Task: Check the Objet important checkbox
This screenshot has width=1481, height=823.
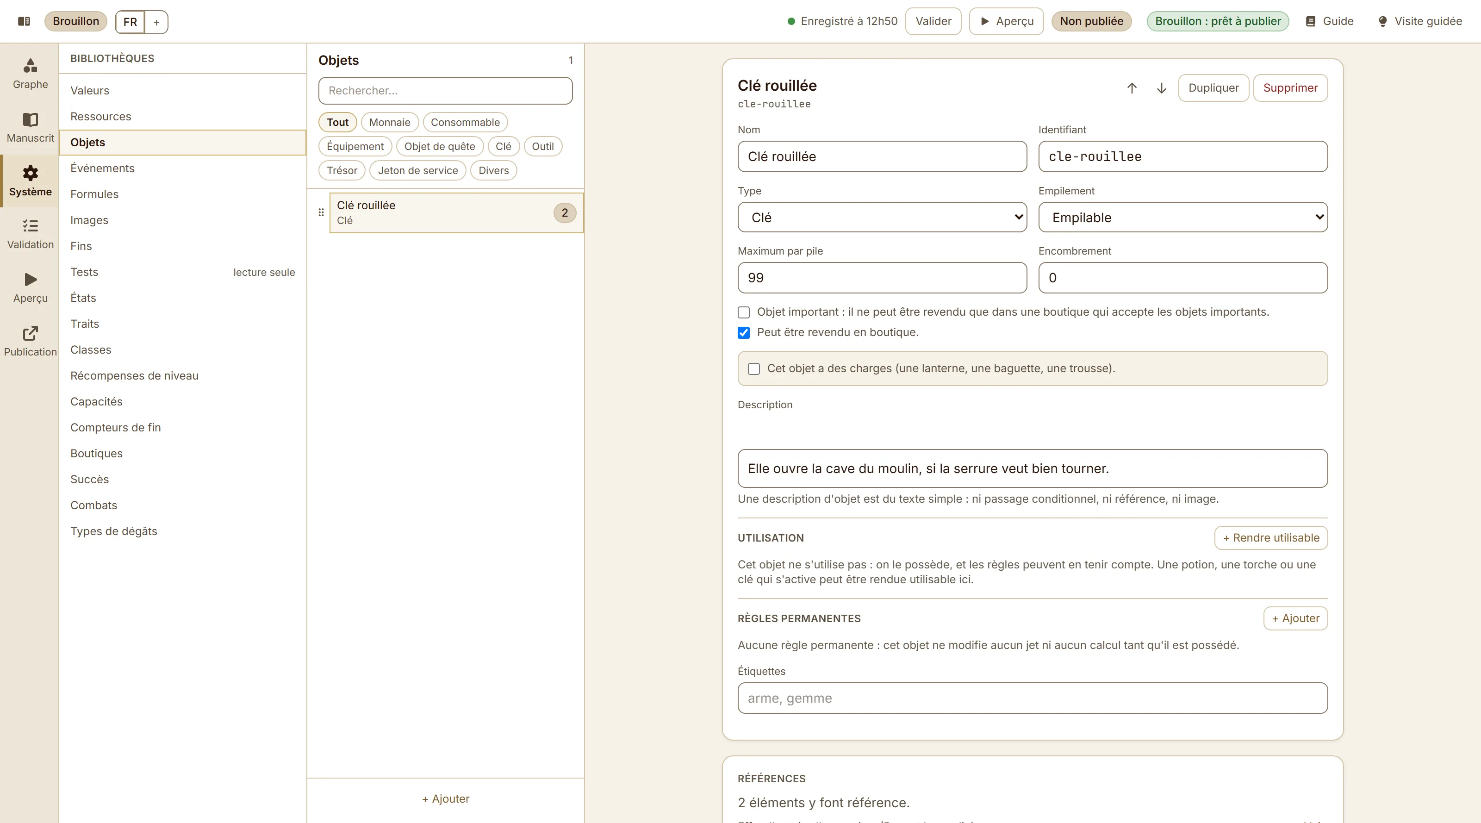Action: point(743,312)
